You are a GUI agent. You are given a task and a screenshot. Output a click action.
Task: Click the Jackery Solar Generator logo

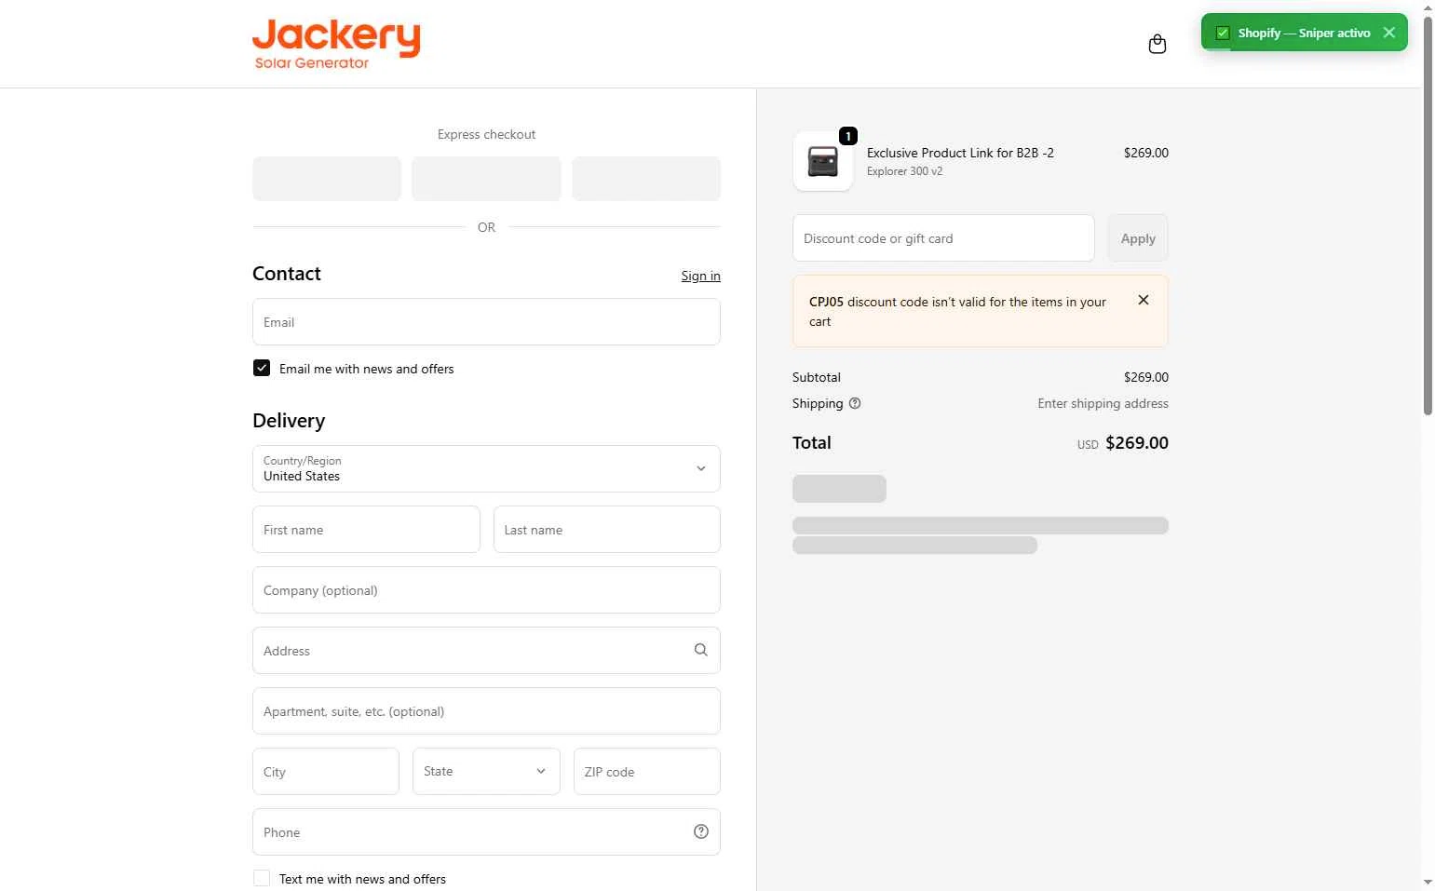point(336,44)
